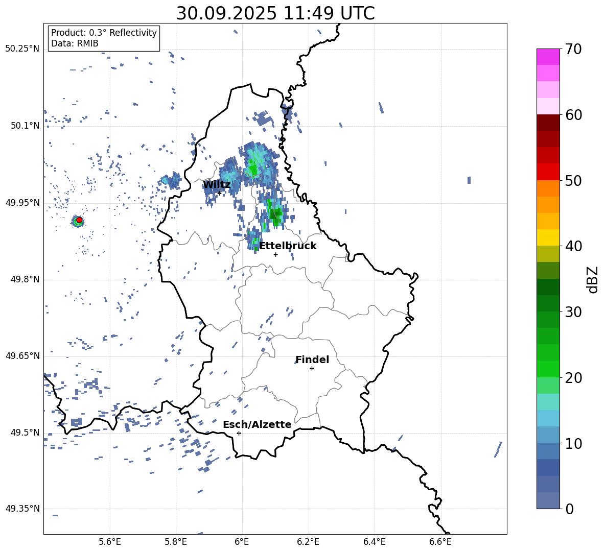Click the 5.6°E longitude label
Screen dimensions: 605x552
click(110, 542)
